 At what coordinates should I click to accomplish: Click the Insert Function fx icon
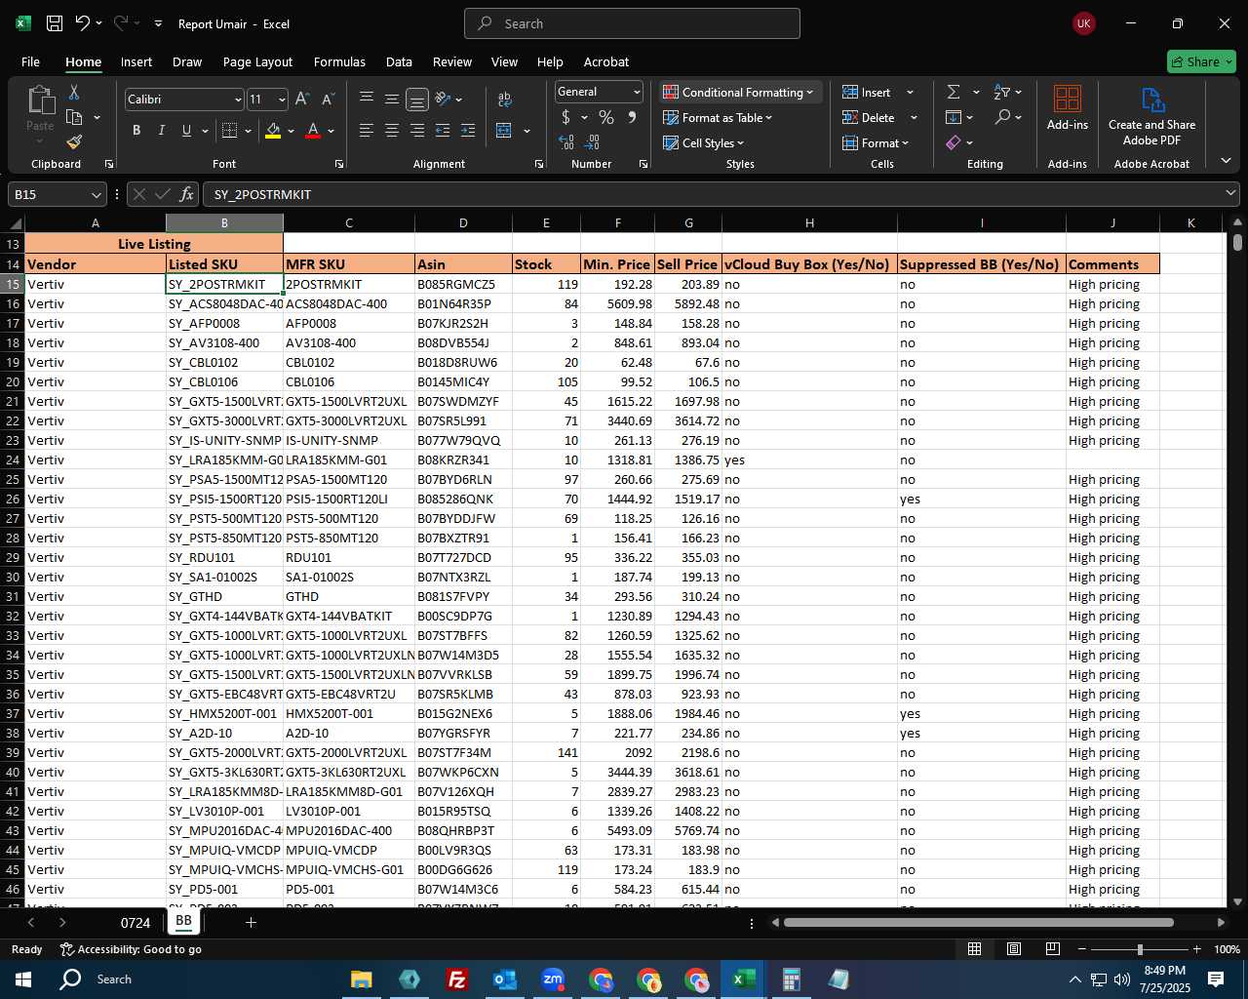tap(187, 194)
